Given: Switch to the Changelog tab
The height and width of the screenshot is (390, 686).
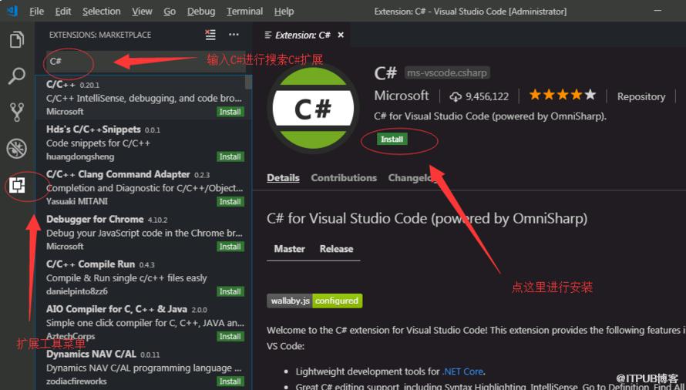Looking at the screenshot, I should pos(412,178).
